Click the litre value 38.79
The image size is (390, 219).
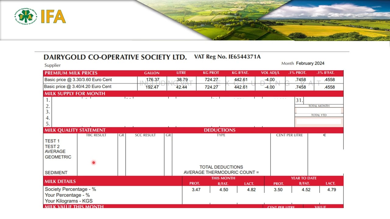pos(182,80)
